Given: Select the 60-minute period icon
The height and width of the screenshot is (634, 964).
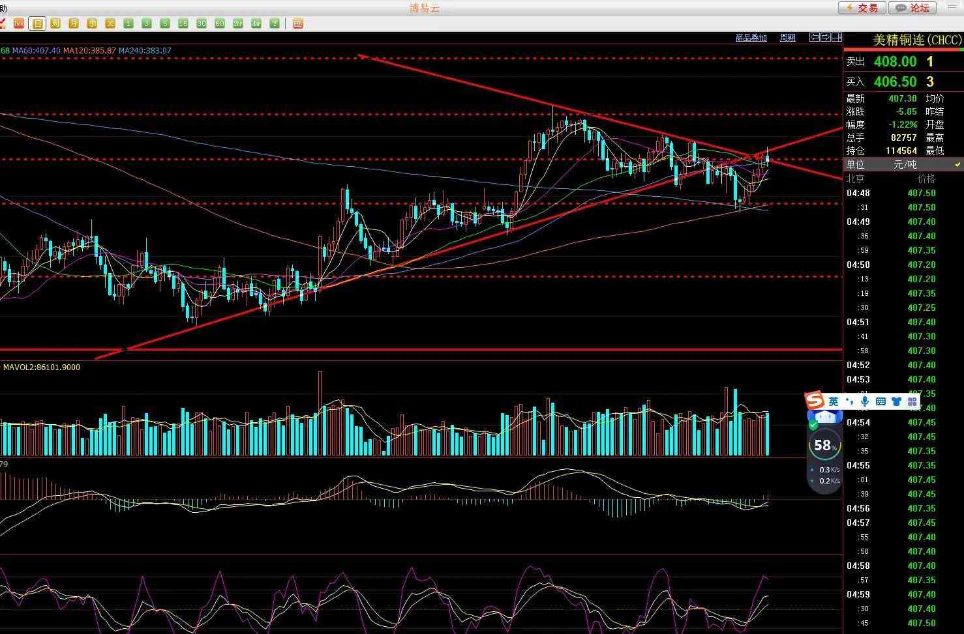Looking at the screenshot, I should click(x=220, y=23).
